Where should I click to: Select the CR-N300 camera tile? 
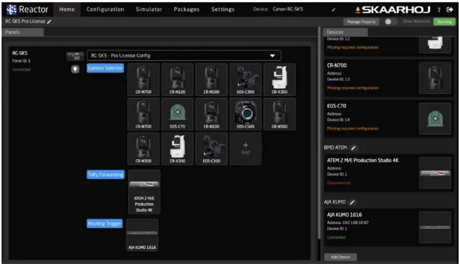143,149
